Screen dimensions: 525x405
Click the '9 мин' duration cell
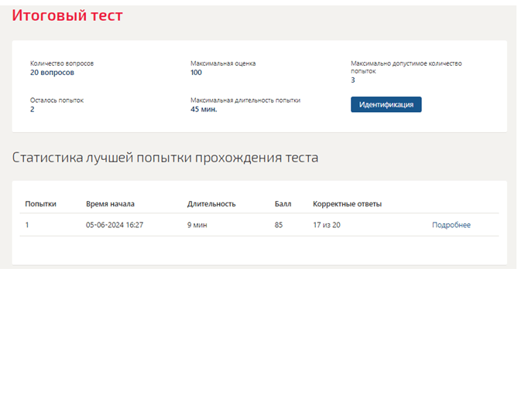pos(197,225)
